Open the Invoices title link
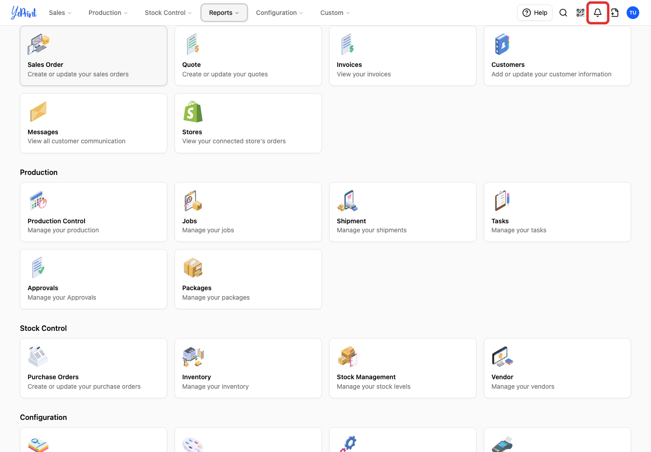 pyautogui.click(x=349, y=65)
